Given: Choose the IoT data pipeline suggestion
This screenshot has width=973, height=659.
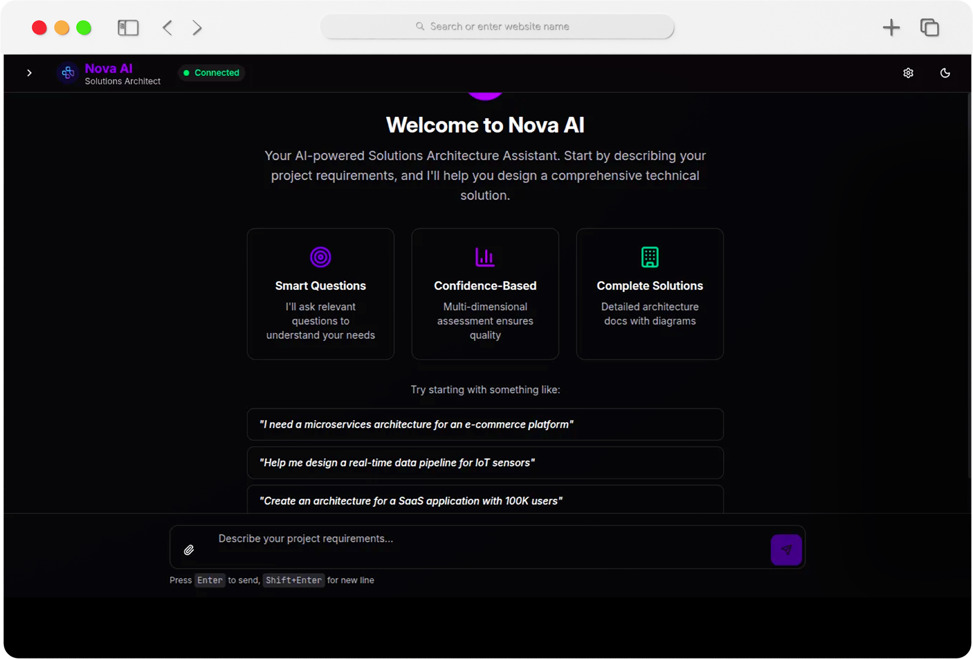Looking at the screenshot, I should click(x=485, y=463).
